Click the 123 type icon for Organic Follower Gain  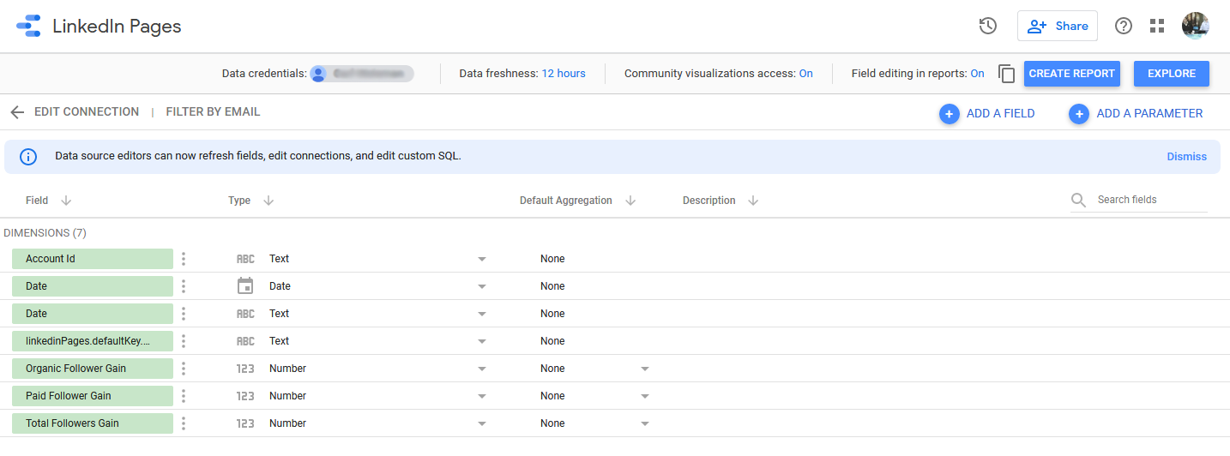pyautogui.click(x=245, y=369)
